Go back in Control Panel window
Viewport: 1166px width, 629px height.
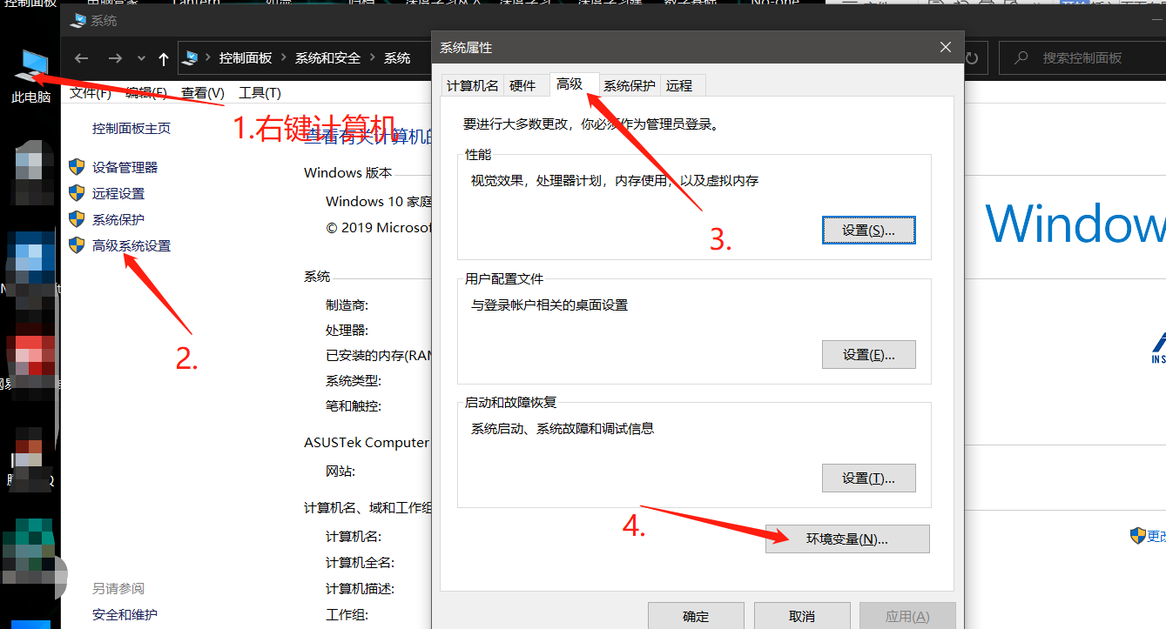click(x=81, y=58)
